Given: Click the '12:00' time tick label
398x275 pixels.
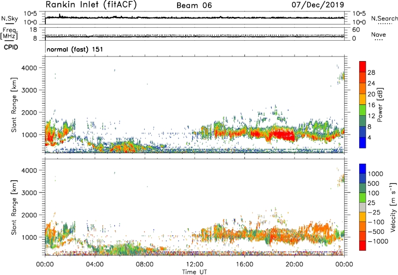Looking at the screenshot, I should (195, 265).
